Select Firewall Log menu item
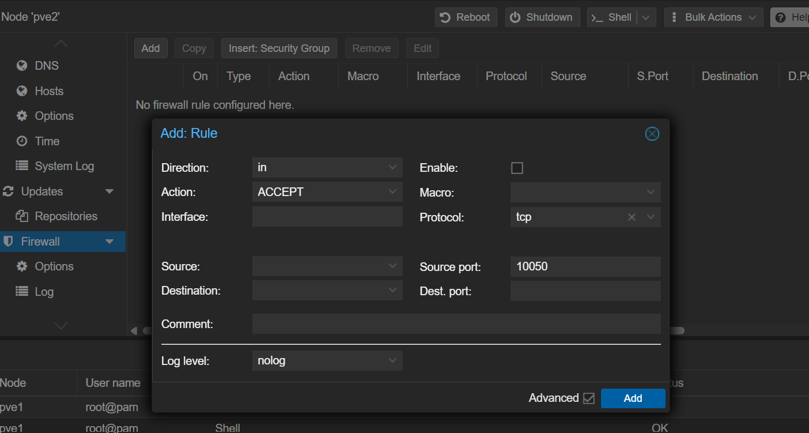The height and width of the screenshot is (433, 809). coord(44,292)
